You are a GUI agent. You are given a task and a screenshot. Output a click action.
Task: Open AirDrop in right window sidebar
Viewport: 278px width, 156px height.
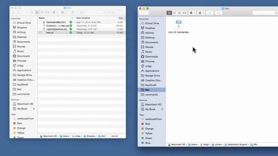[149, 33]
